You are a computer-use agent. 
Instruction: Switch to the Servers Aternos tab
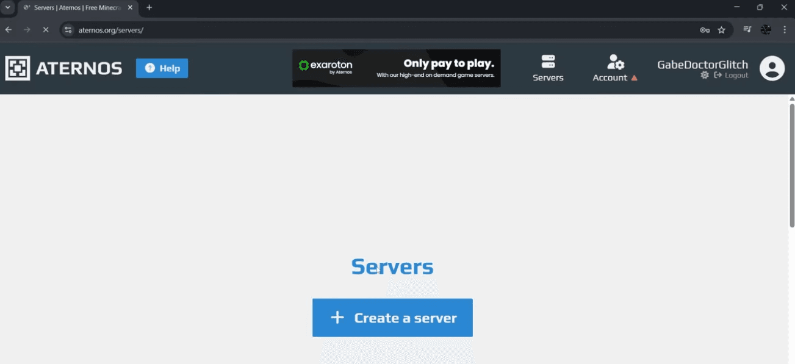pyautogui.click(x=73, y=7)
